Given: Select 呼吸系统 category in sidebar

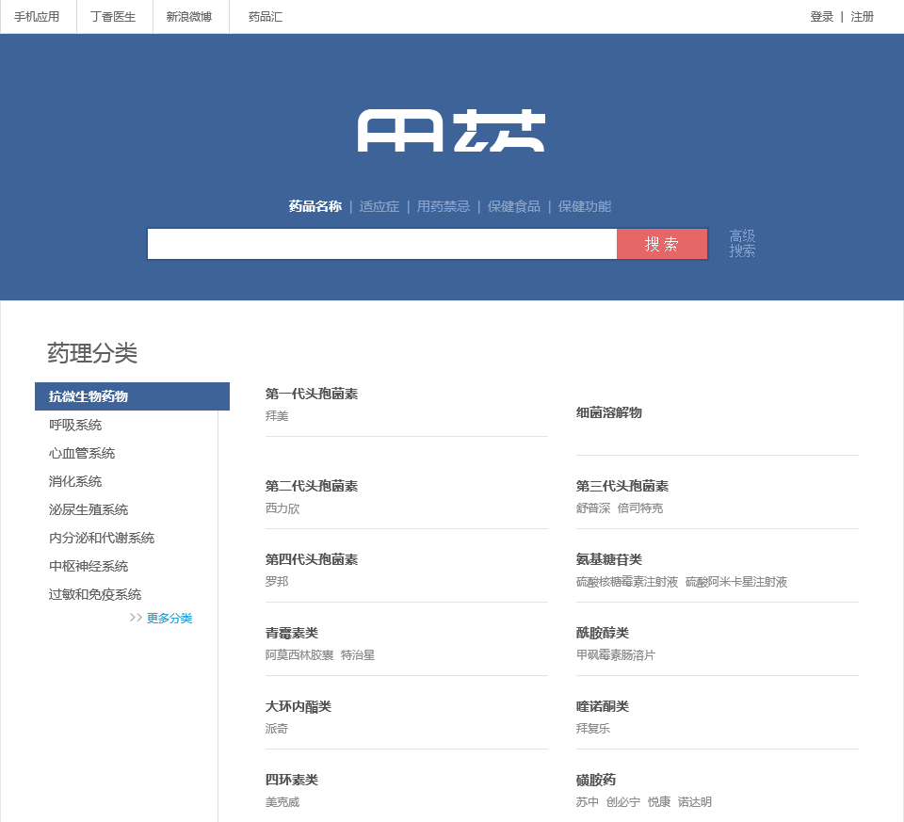Looking at the screenshot, I should 75,425.
